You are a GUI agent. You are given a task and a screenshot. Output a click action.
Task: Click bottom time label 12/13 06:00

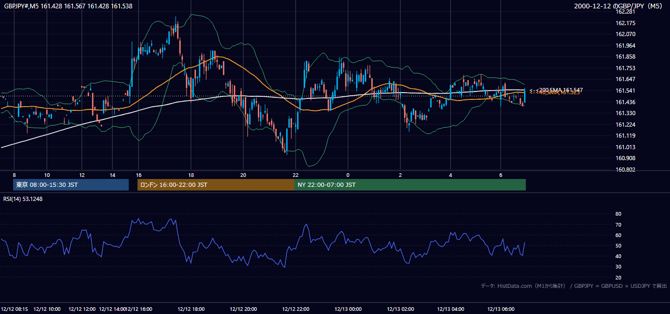[x=501, y=309]
